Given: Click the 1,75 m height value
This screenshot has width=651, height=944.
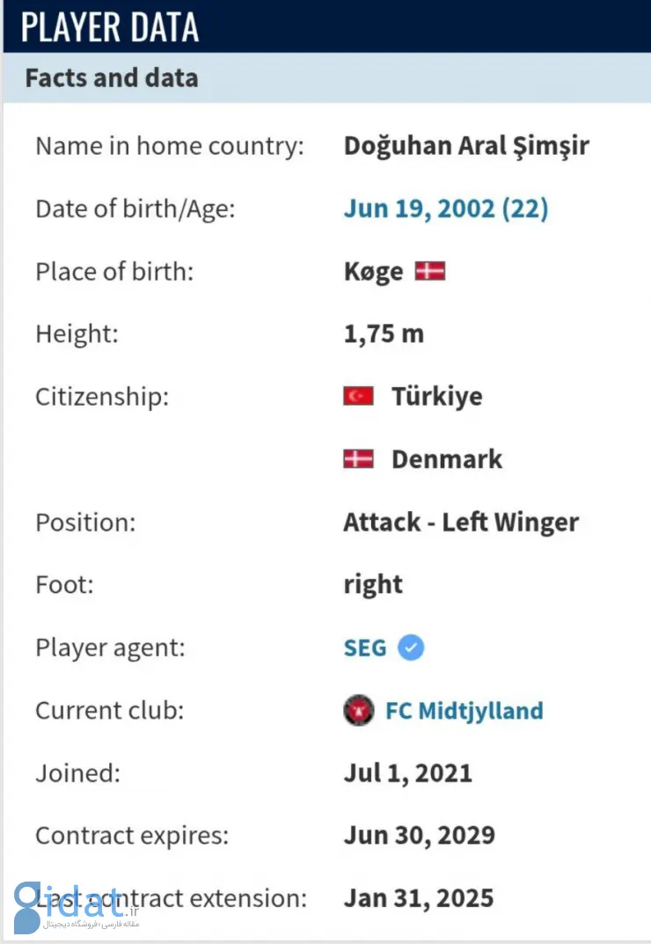Looking at the screenshot, I should click(x=384, y=333).
